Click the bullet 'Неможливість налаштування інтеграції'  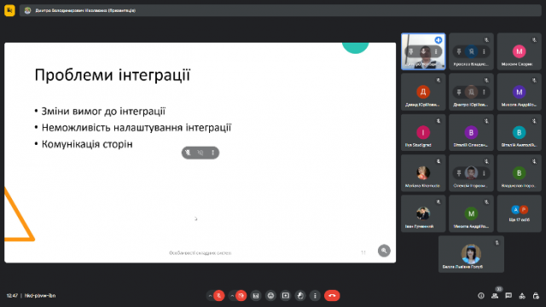pos(136,128)
